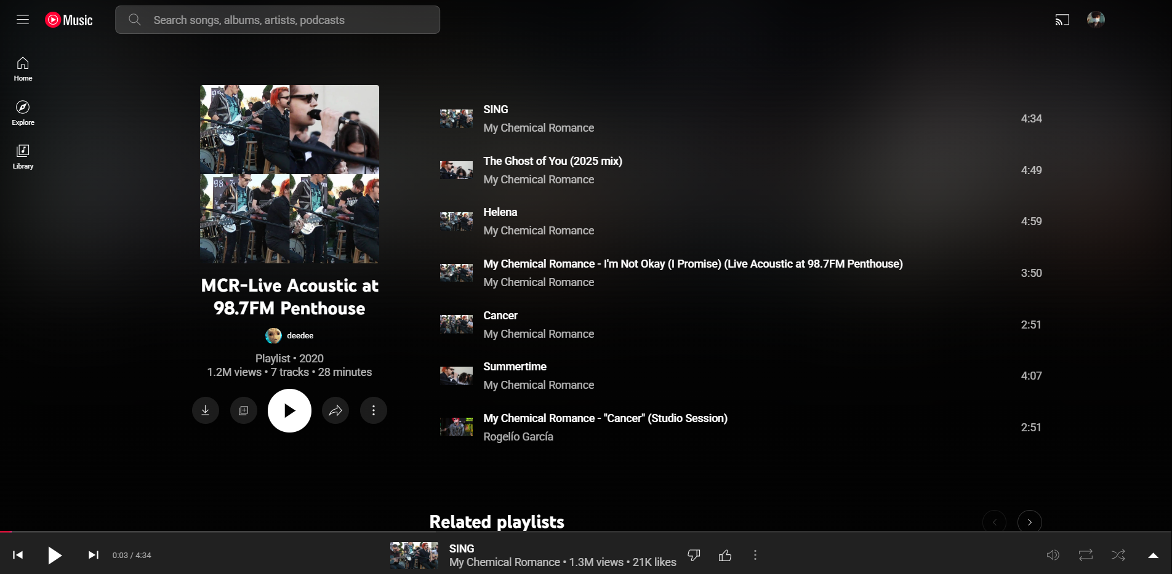1172x574 pixels.
Task: Click the Summertime row thumbnail
Action: pyautogui.click(x=456, y=376)
